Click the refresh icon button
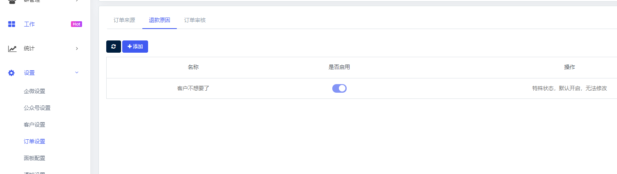The image size is (617, 174). pyautogui.click(x=114, y=47)
